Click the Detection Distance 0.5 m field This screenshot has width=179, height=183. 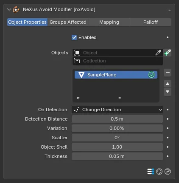click(117, 119)
